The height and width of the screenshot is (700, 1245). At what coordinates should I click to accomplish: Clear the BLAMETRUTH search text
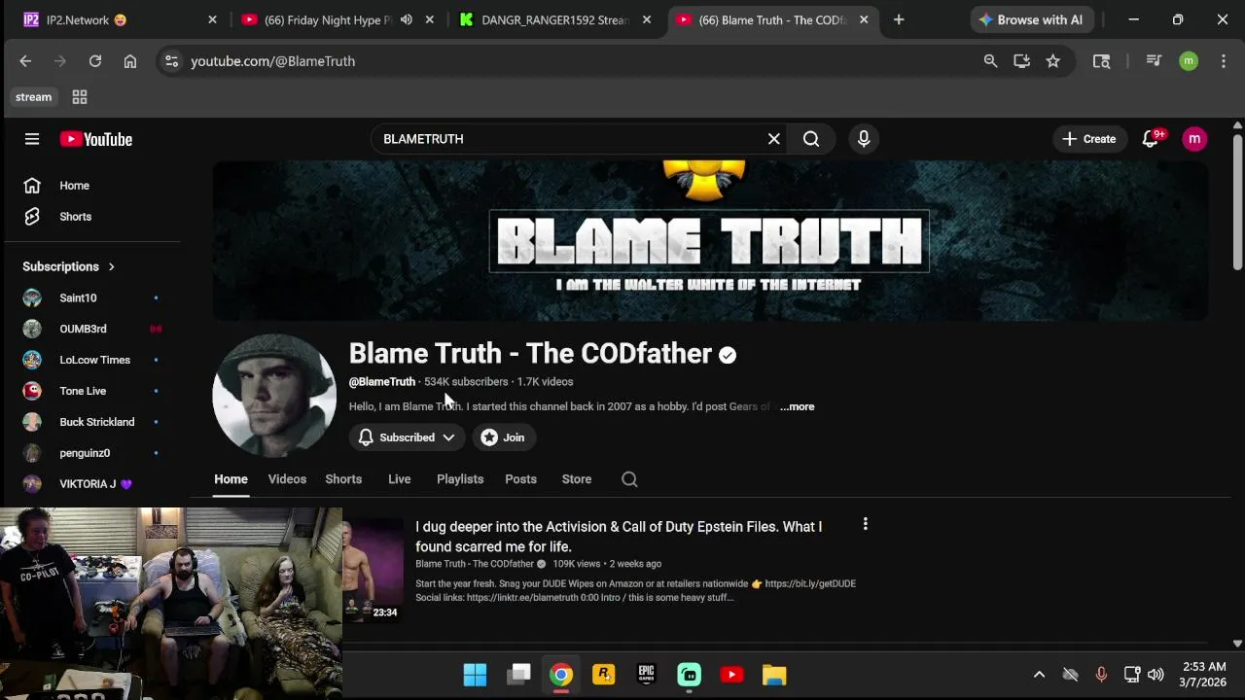click(774, 139)
